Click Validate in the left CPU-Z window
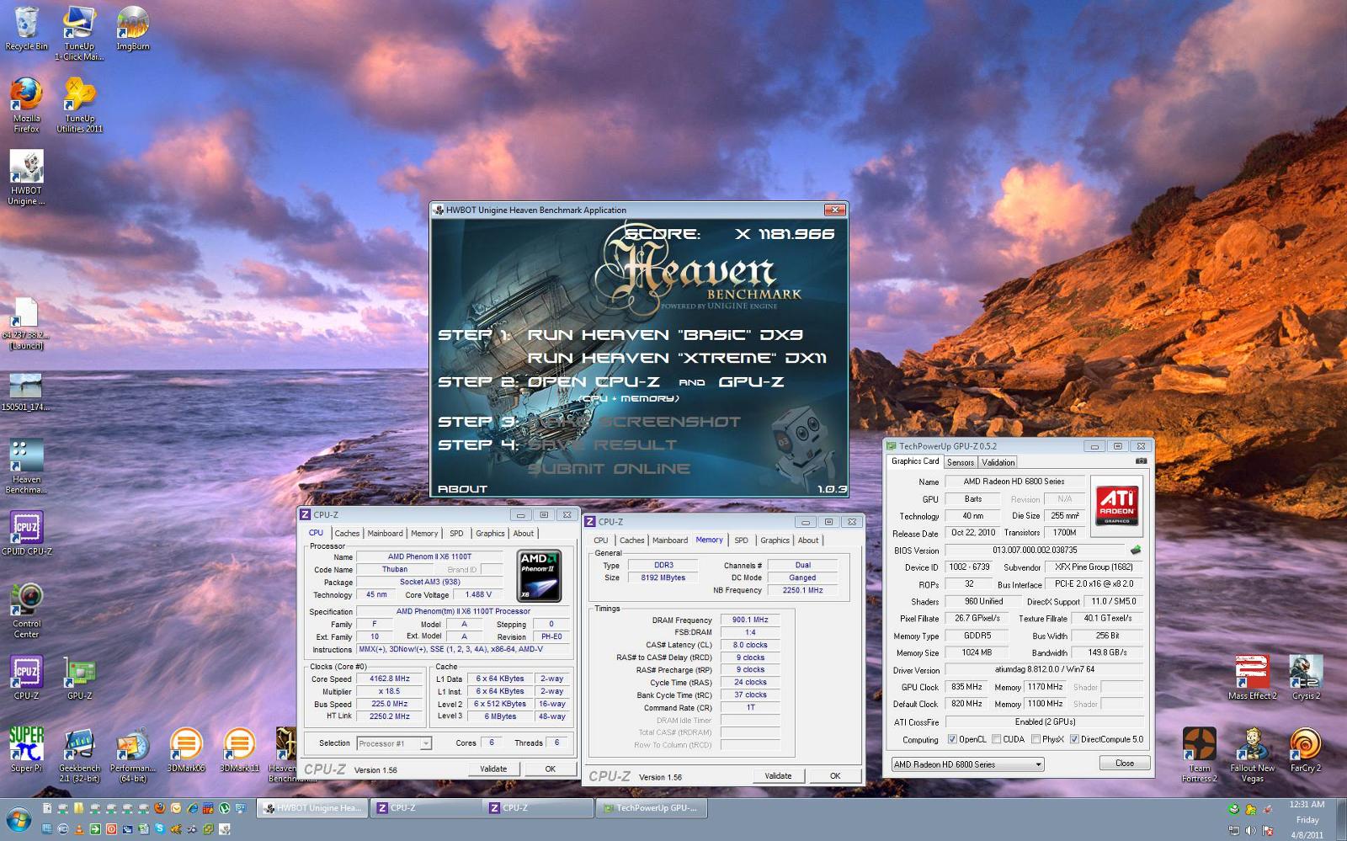Screen dimensions: 1347x841 coord(493,769)
